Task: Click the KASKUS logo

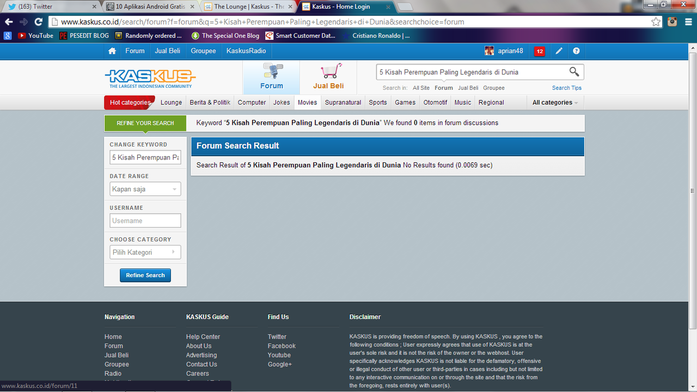Action: (x=150, y=78)
